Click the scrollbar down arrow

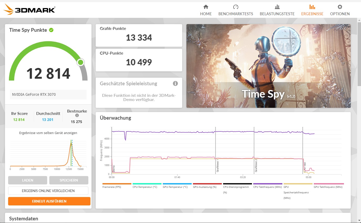[359, 220]
